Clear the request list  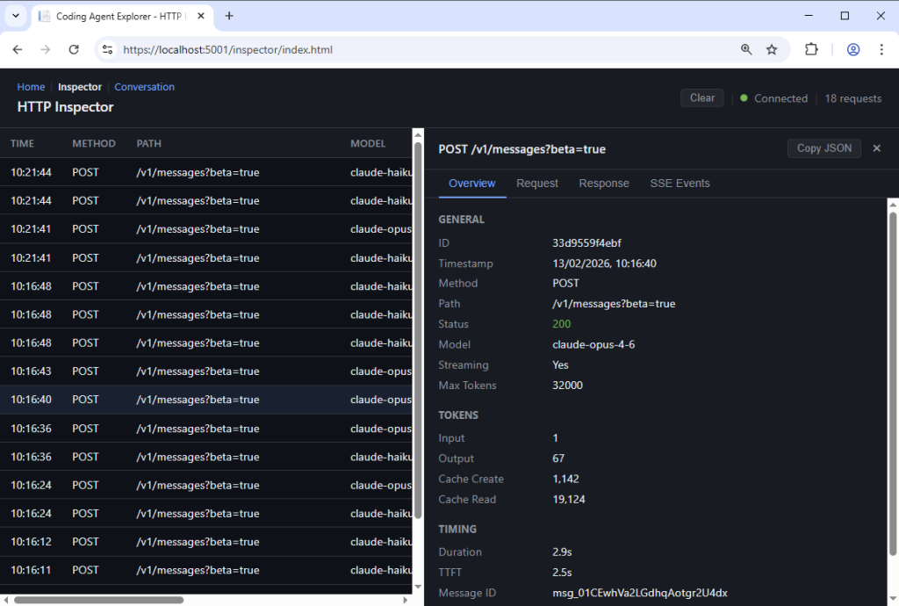[x=701, y=98]
